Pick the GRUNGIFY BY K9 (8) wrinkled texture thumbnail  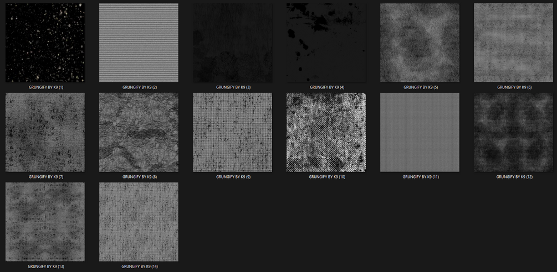pyautogui.click(x=139, y=133)
